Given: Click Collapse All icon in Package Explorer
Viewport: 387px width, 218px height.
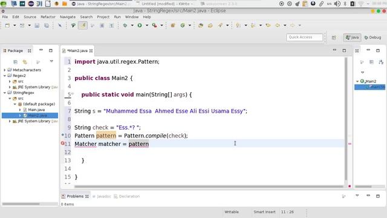Looking at the screenshot, I should (x=15, y=62).
